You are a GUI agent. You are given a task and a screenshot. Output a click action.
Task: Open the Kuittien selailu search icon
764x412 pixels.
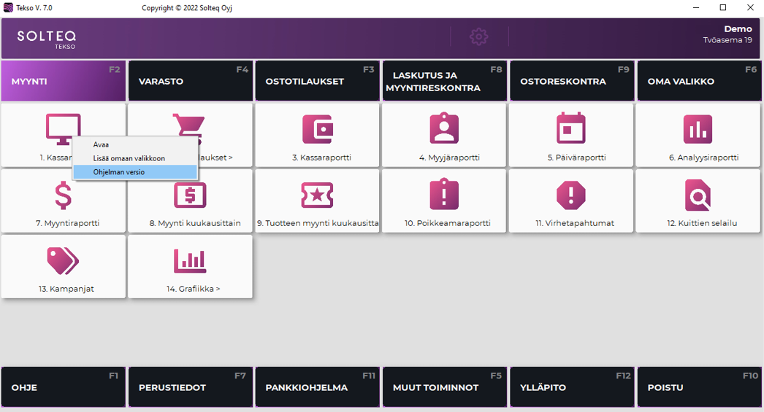[698, 195]
